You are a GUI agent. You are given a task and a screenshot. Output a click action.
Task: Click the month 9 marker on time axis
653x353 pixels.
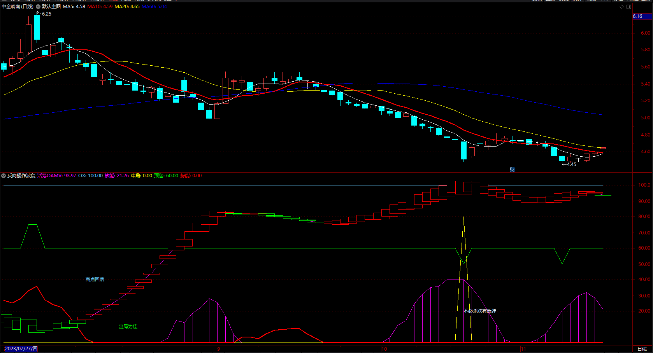click(219, 349)
